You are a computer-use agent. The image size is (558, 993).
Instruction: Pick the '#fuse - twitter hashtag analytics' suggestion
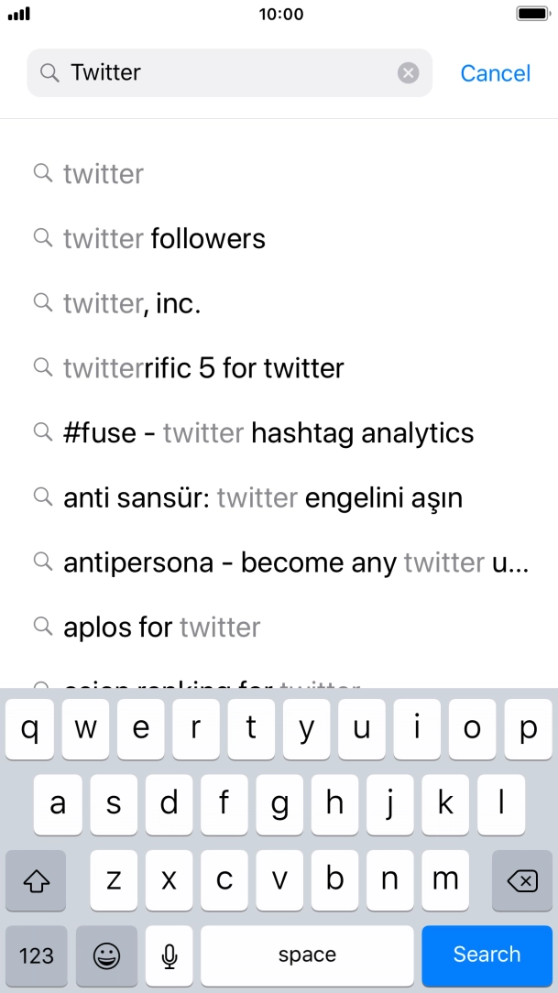pos(268,432)
